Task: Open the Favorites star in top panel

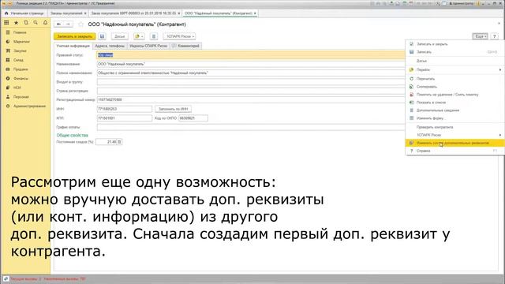Action: [16, 23]
